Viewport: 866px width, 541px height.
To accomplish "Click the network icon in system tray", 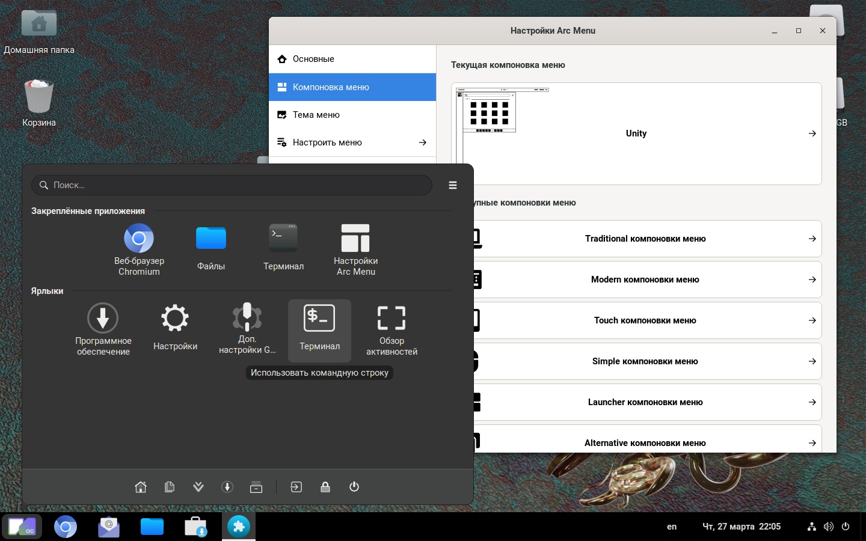I will coord(812,527).
